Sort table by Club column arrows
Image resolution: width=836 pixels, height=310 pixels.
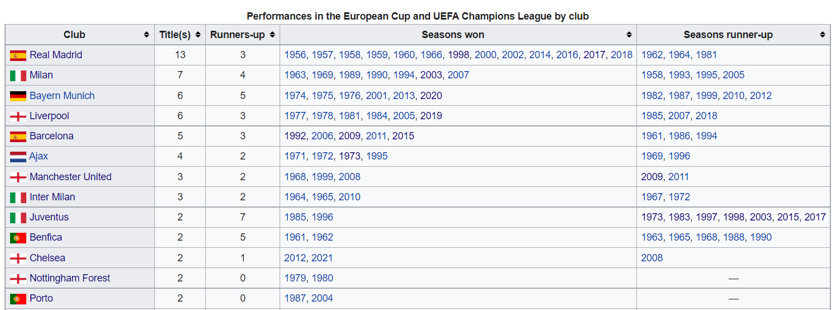click(147, 35)
